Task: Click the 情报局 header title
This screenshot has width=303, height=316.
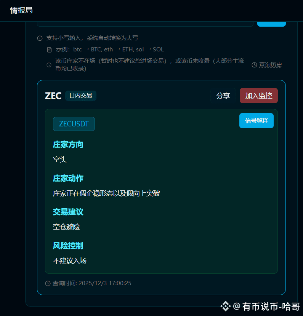Action: coord(21,10)
